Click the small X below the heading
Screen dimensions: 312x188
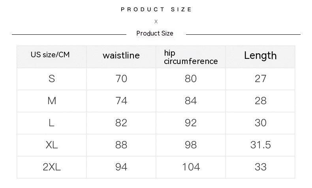156,22
